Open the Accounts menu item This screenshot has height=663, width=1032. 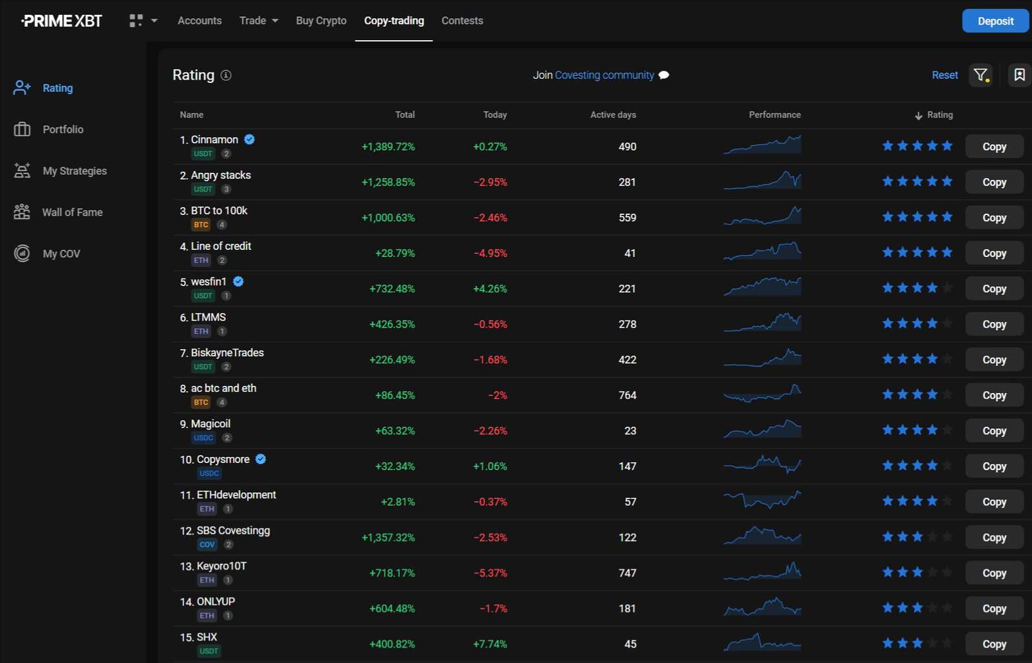pos(200,21)
